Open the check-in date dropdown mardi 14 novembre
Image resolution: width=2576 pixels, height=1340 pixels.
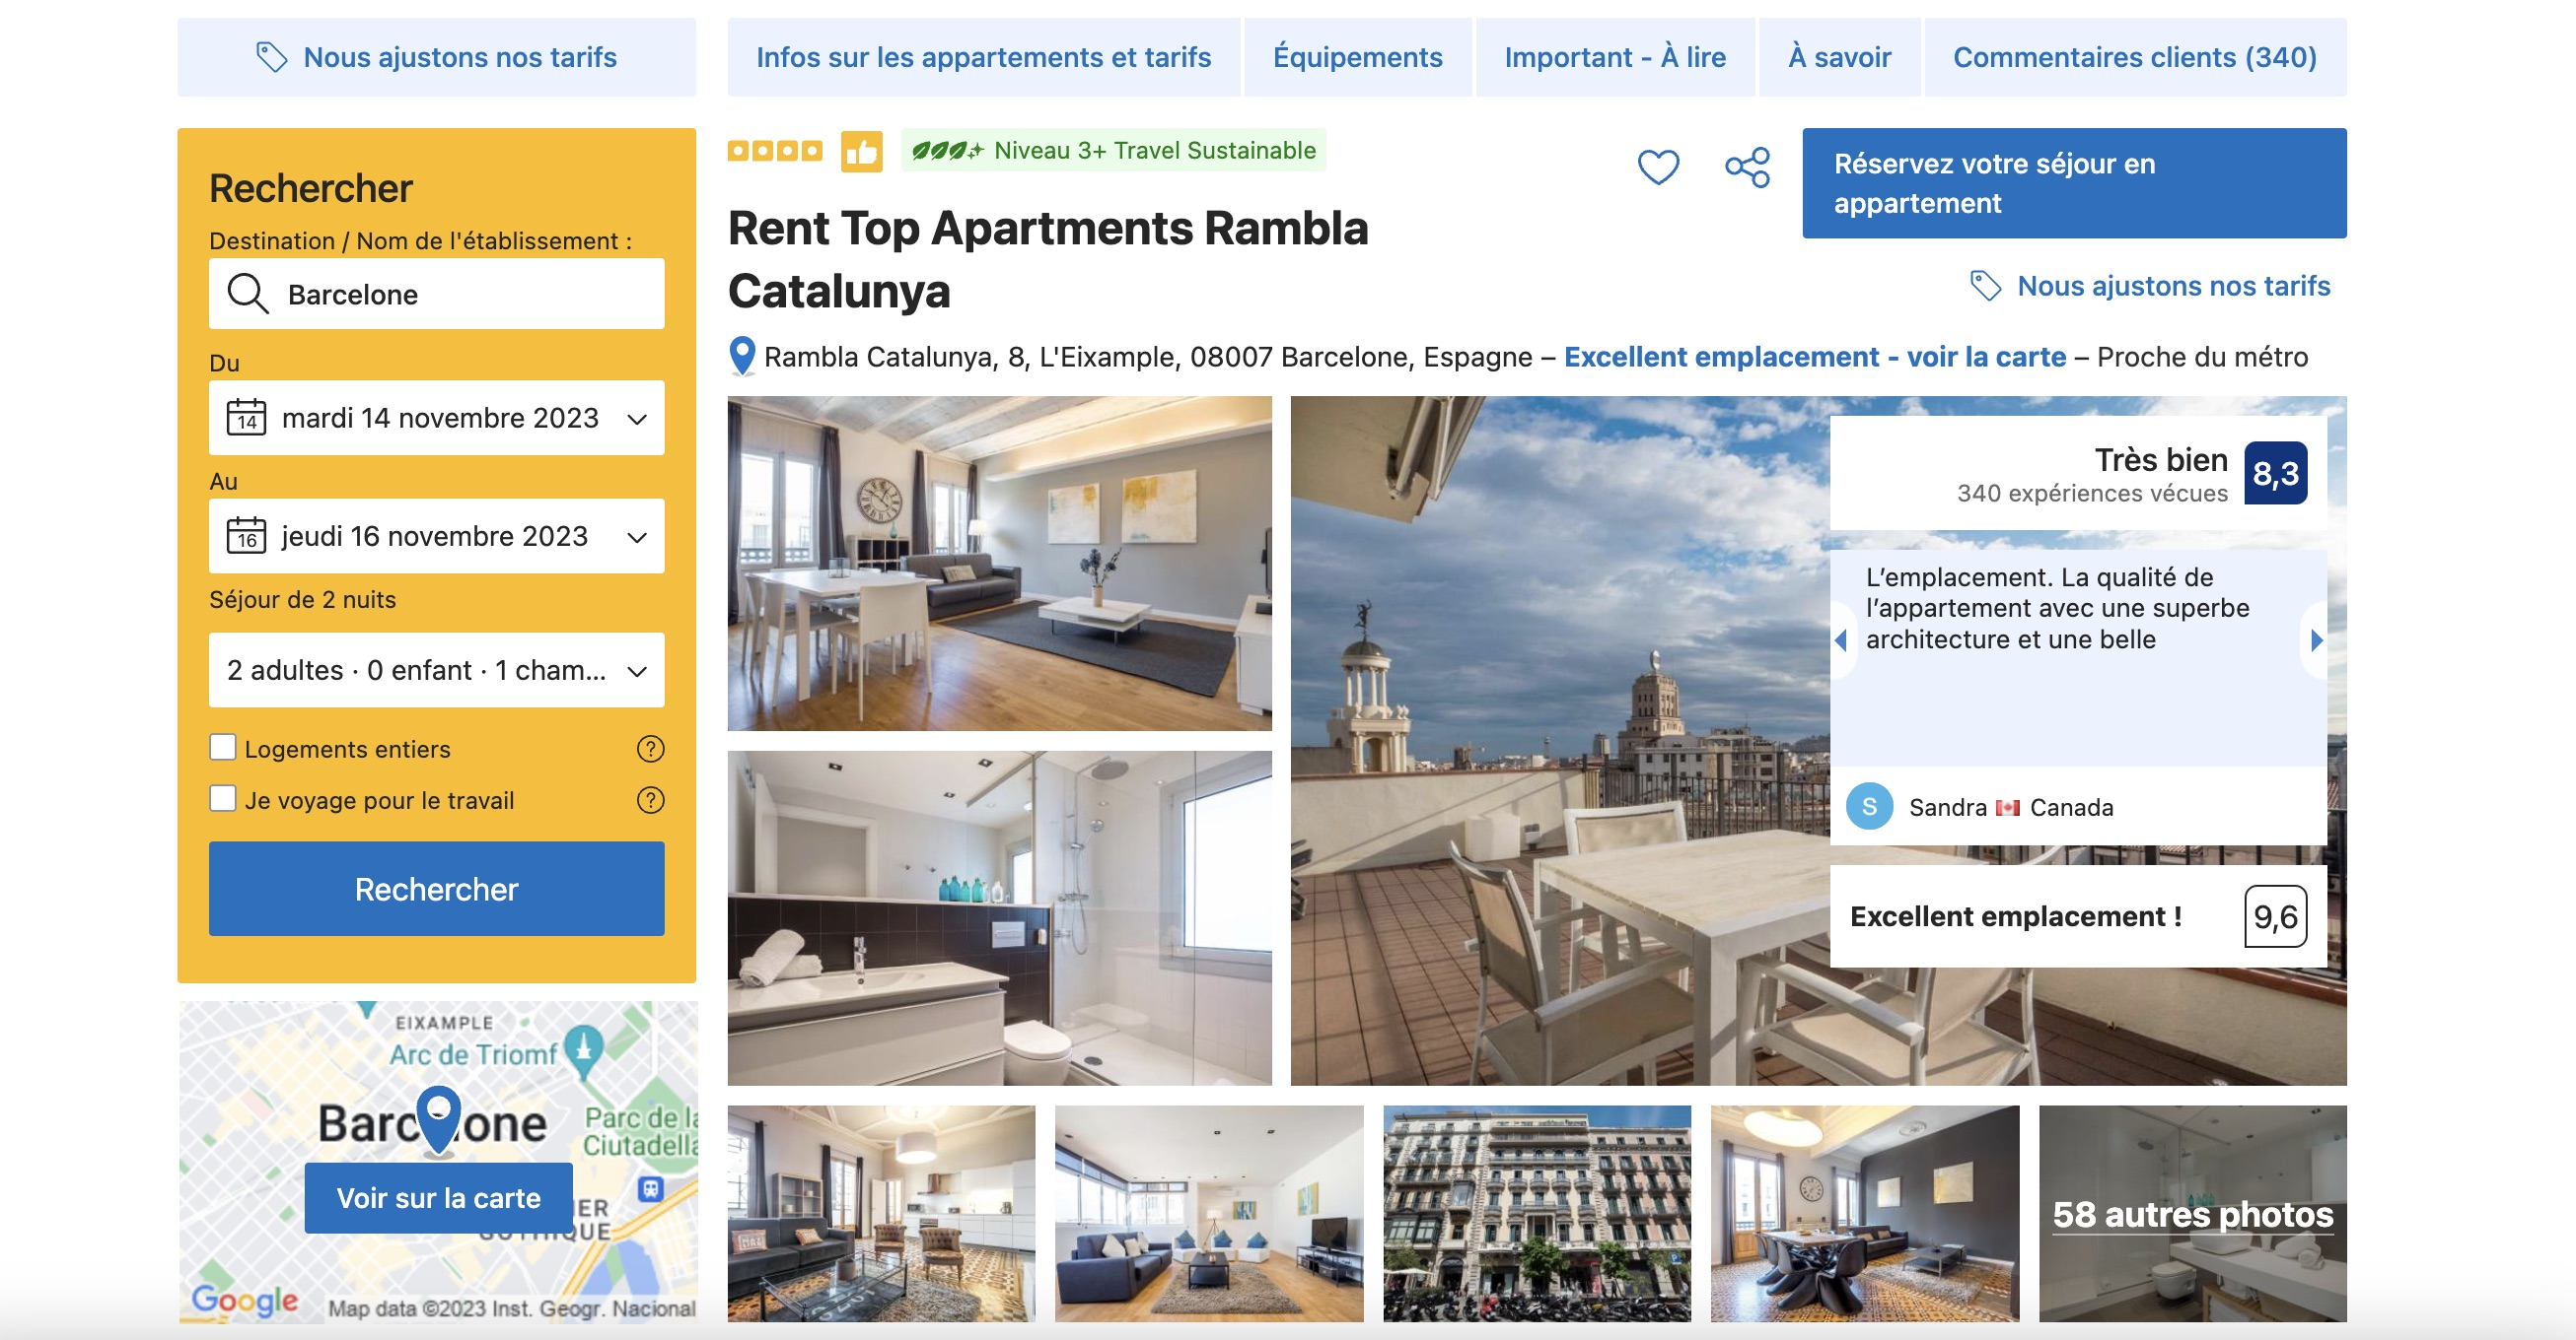pyautogui.click(x=436, y=418)
